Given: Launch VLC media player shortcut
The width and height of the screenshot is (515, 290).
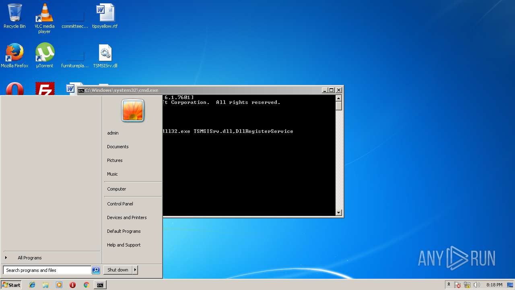Looking at the screenshot, I should tap(45, 19).
